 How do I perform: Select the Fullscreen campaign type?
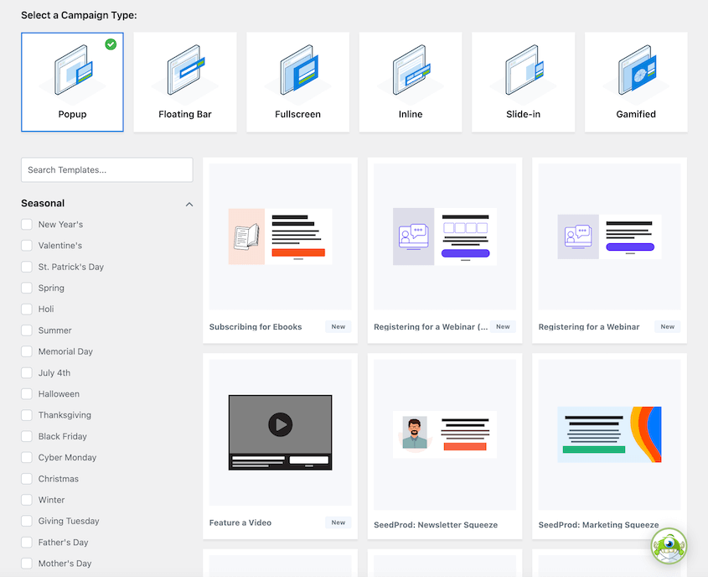point(297,81)
